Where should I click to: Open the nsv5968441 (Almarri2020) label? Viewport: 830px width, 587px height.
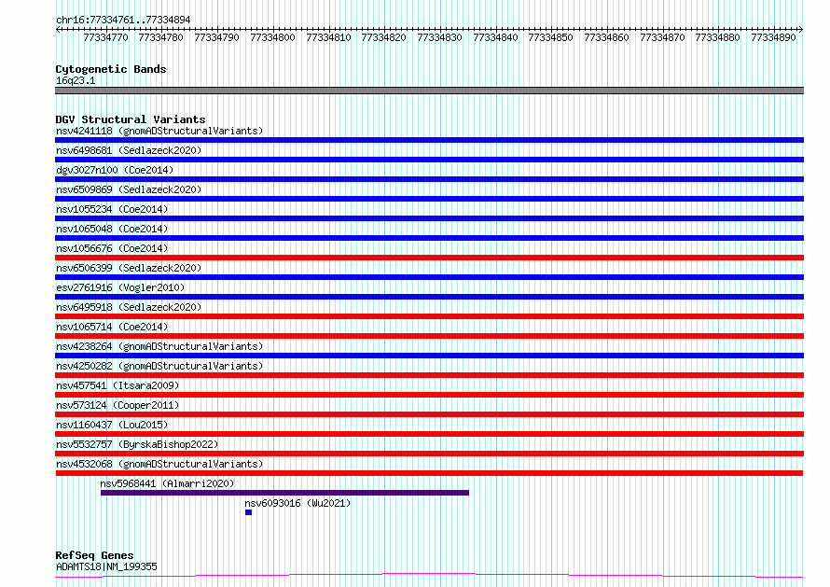[x=167, y=483]
